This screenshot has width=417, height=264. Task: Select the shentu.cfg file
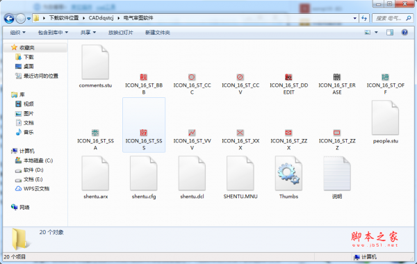144,178
